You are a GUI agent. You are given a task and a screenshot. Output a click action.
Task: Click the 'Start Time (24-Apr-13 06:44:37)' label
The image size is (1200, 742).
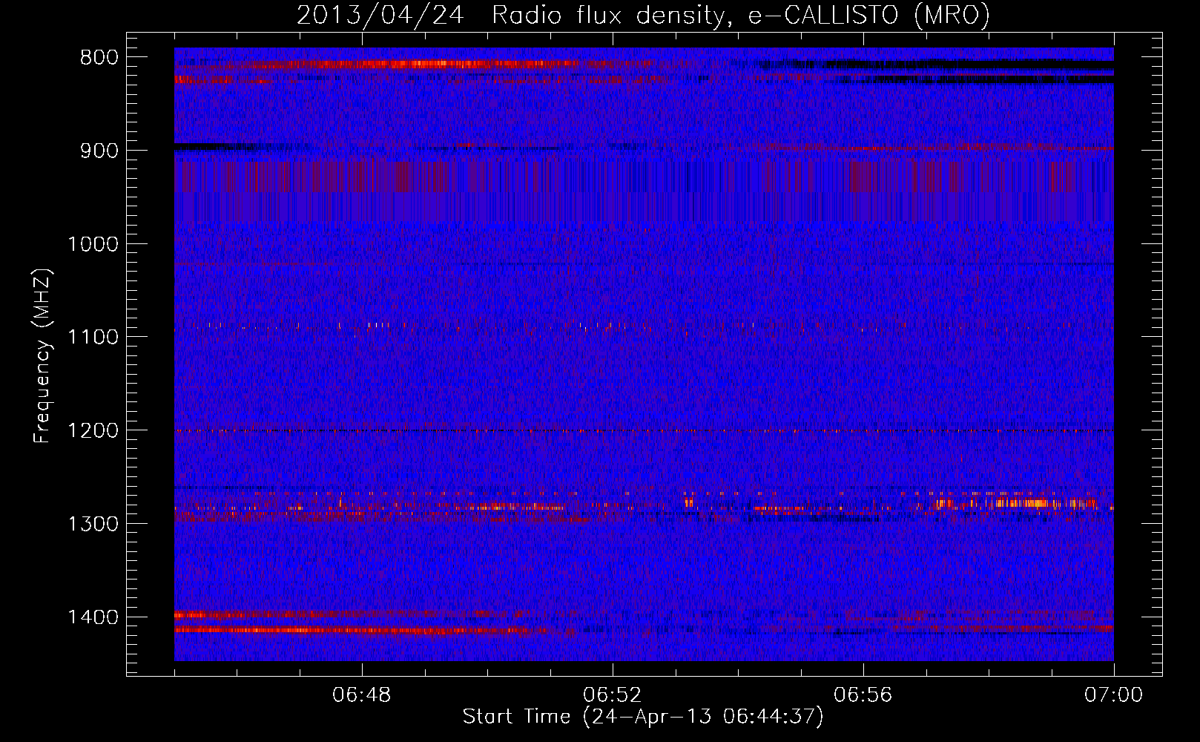click(643, 717)
